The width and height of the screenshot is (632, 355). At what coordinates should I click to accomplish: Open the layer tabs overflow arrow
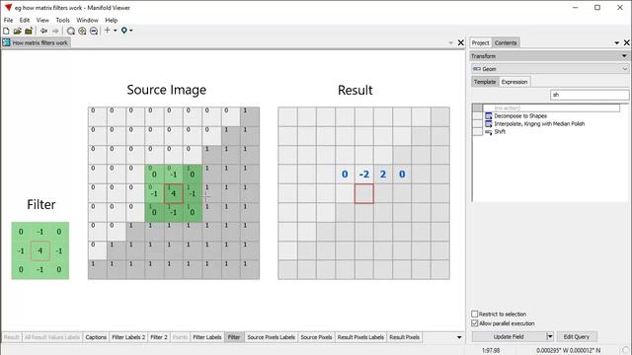point(459,337)
